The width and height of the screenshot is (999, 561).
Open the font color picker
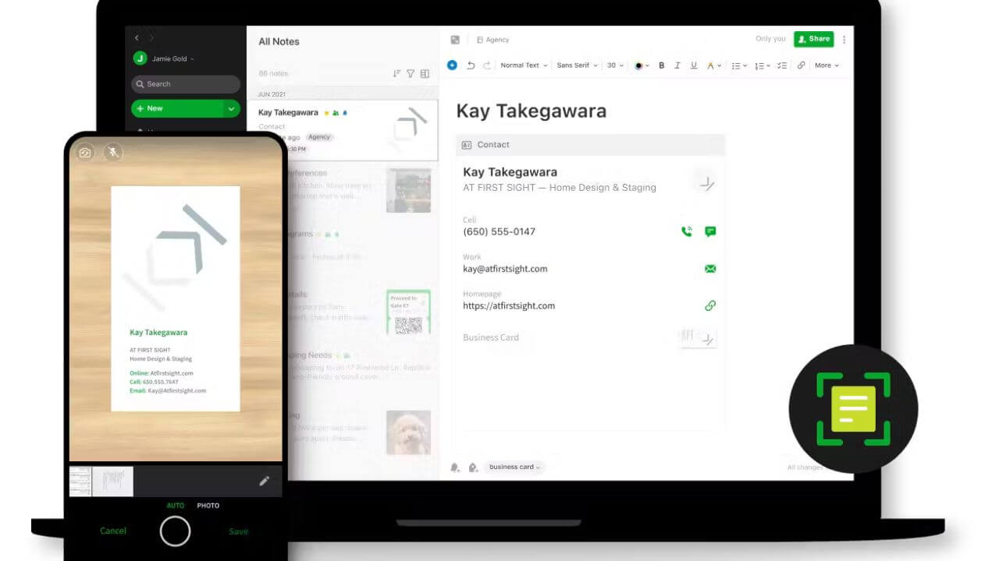[x=641, y=65]
